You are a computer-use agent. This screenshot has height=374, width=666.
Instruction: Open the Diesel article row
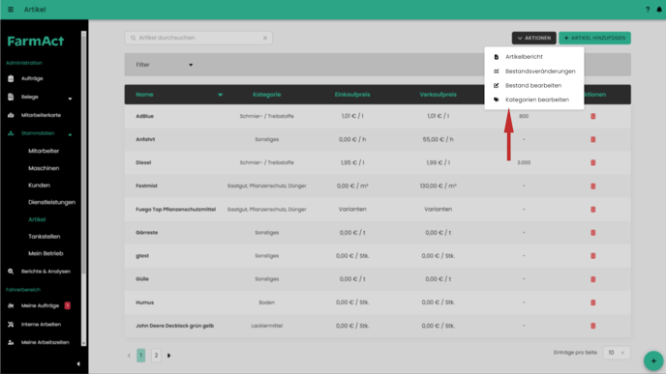point(378,162)
